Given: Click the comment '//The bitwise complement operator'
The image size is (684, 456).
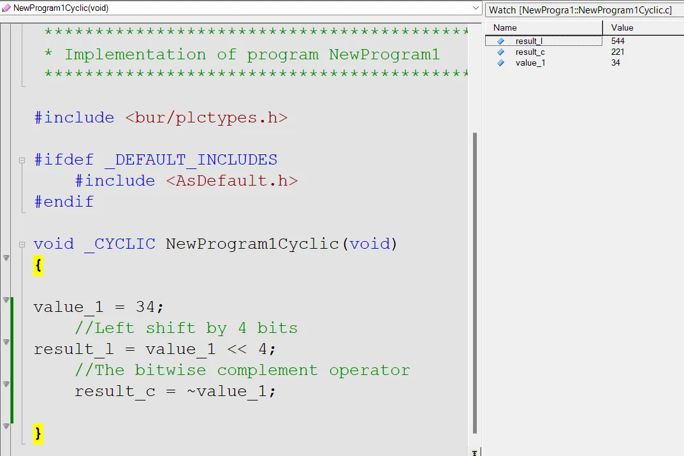Looking at the screenshot, I should pos(242,371).
